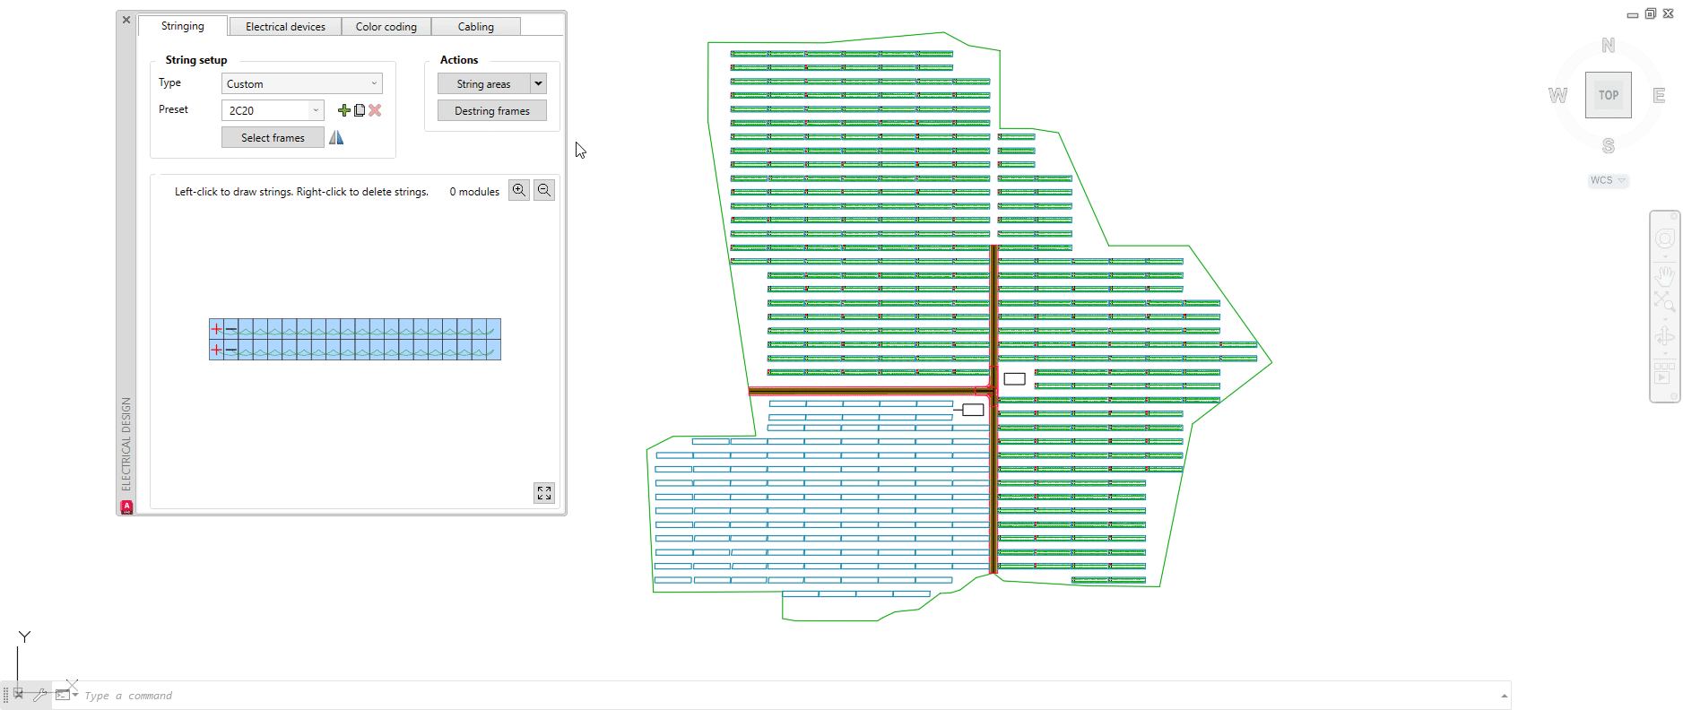Image resolution: width=1683 pixels, height=710 pixels.
Task: Expand the Preset 2C20 dropdown
Action: click(315, 110)
